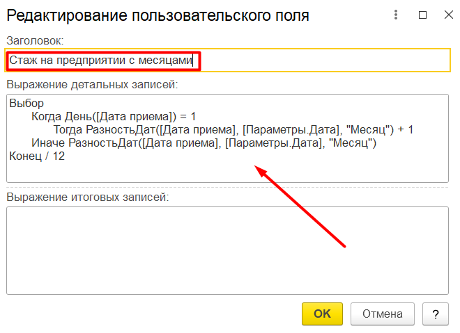Open the three-dot more actions menu

coord(396,15)
